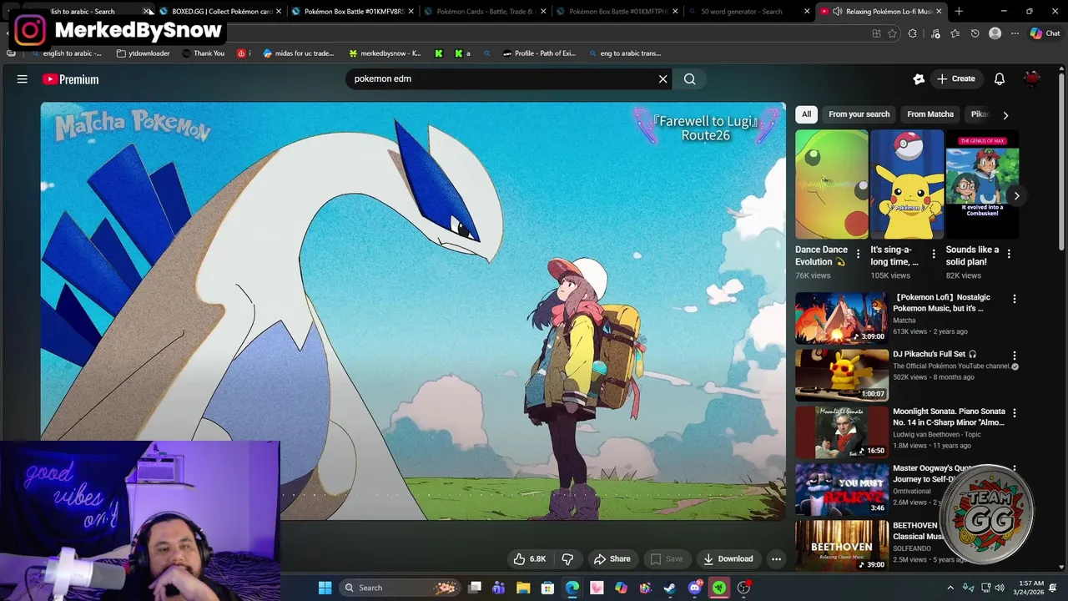Open volume control in system tray
The height and width of the screenshot is (601, 1068).
pyautogui.click(x=999, y=588)
